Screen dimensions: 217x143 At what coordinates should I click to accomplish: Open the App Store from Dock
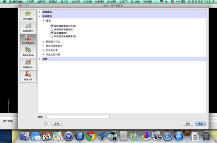tap(179, 136)
